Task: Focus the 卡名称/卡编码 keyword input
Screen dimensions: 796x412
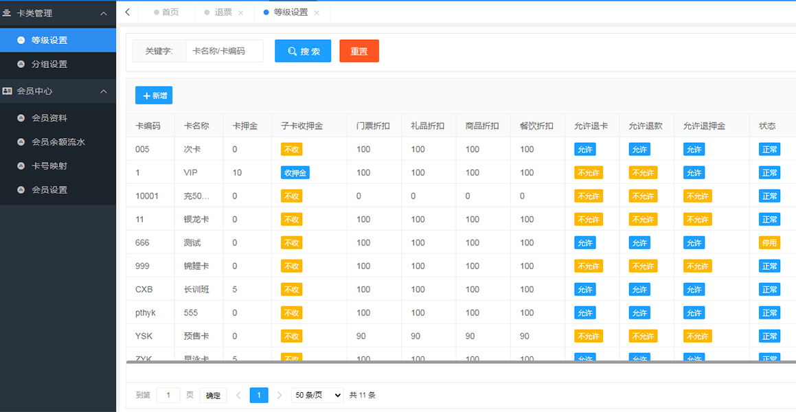Action: [x=224, y=51]
